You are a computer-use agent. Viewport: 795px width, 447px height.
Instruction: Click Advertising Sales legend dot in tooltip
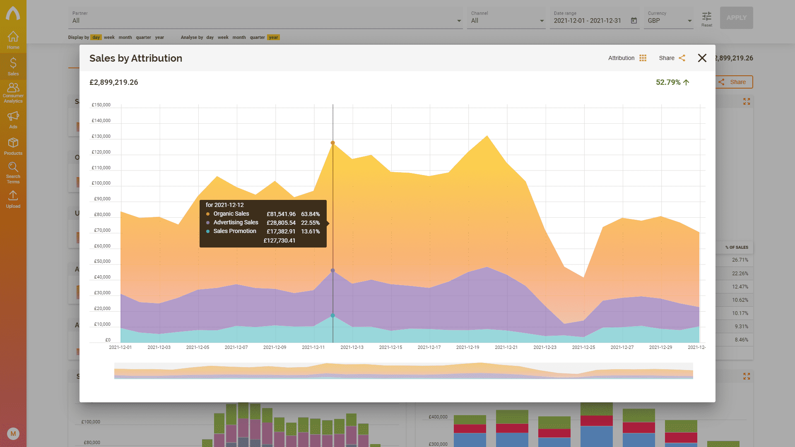point(208,223)
